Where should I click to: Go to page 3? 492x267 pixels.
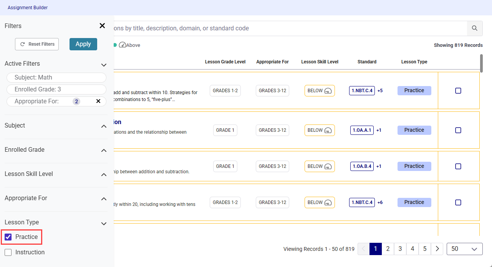pos(400,249)
